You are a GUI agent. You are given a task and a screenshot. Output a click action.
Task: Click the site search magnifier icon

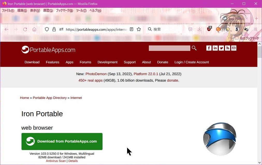click(x=194, y=48)
